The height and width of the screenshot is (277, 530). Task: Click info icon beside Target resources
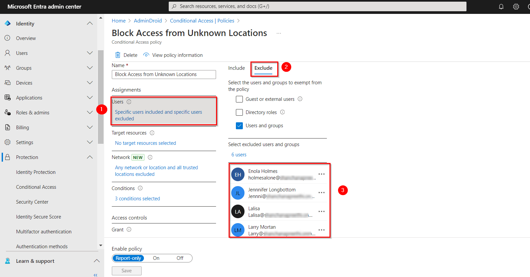coord(152,133)
